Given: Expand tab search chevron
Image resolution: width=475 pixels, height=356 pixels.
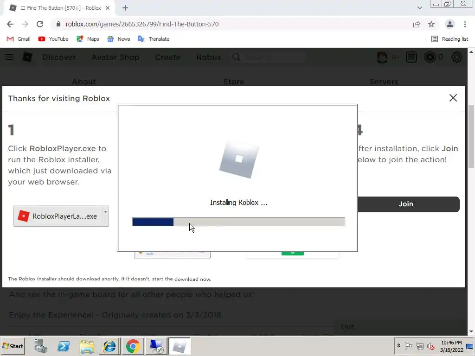Looking at the screenshot, I should 419,8.
